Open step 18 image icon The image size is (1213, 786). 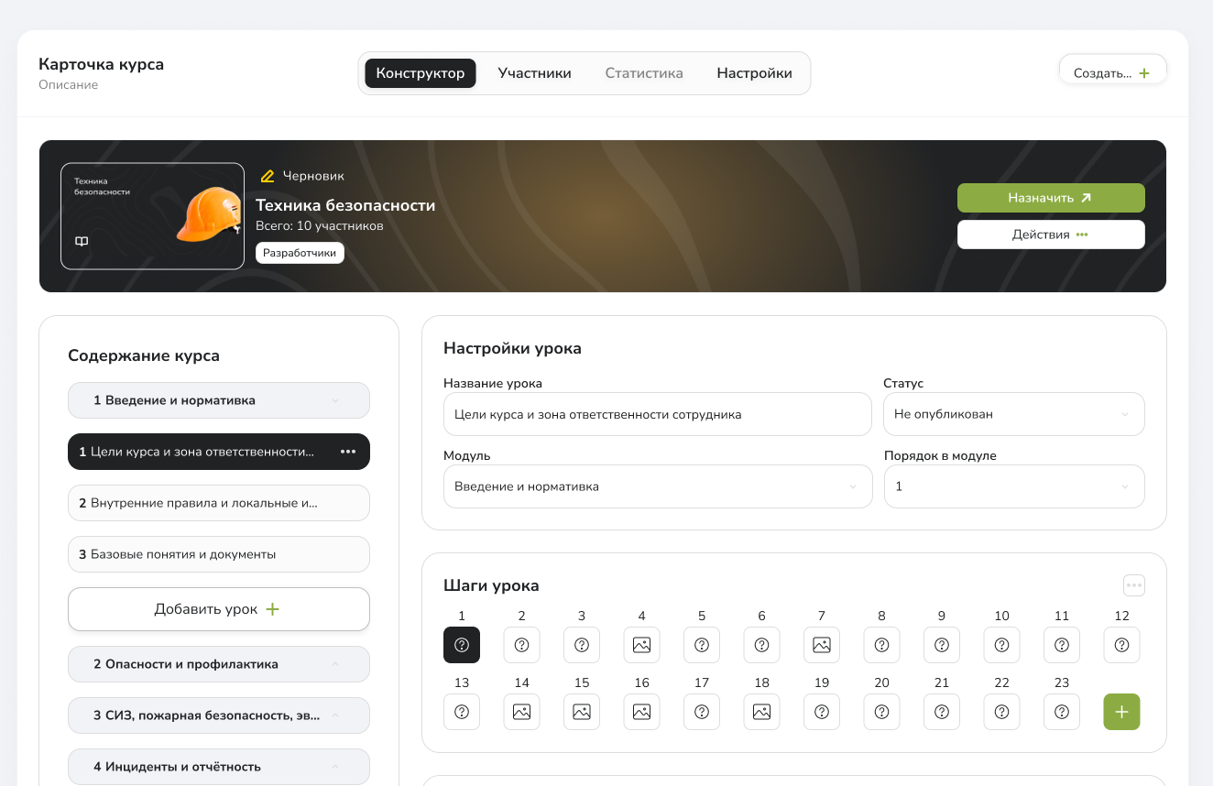point(761,712)
